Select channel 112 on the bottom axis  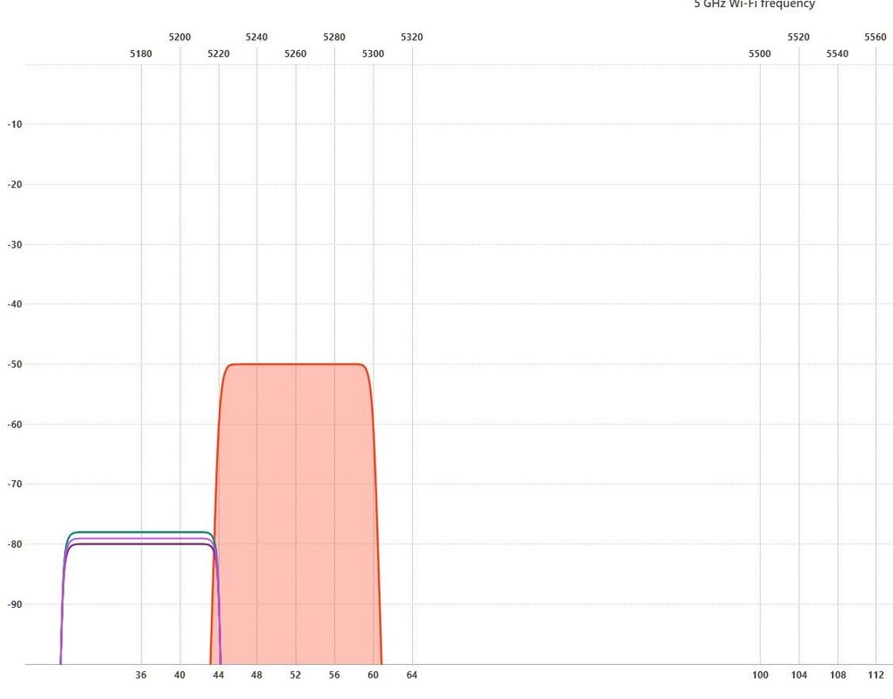[x=876, y=675]
